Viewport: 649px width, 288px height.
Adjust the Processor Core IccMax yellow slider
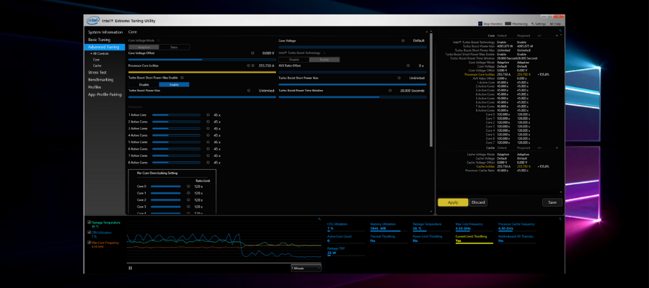pyautogui.click(x=202, y=72)
